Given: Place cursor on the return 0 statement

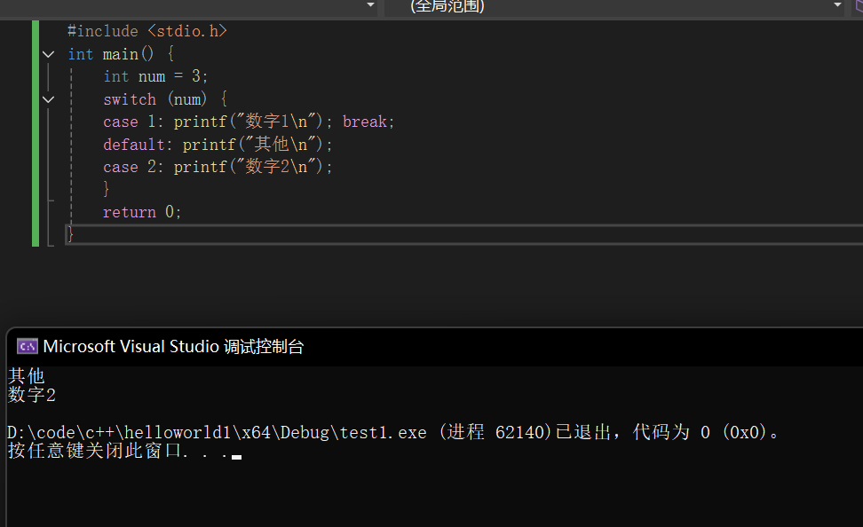Looking at the screenshot, I should pos(142,212).
